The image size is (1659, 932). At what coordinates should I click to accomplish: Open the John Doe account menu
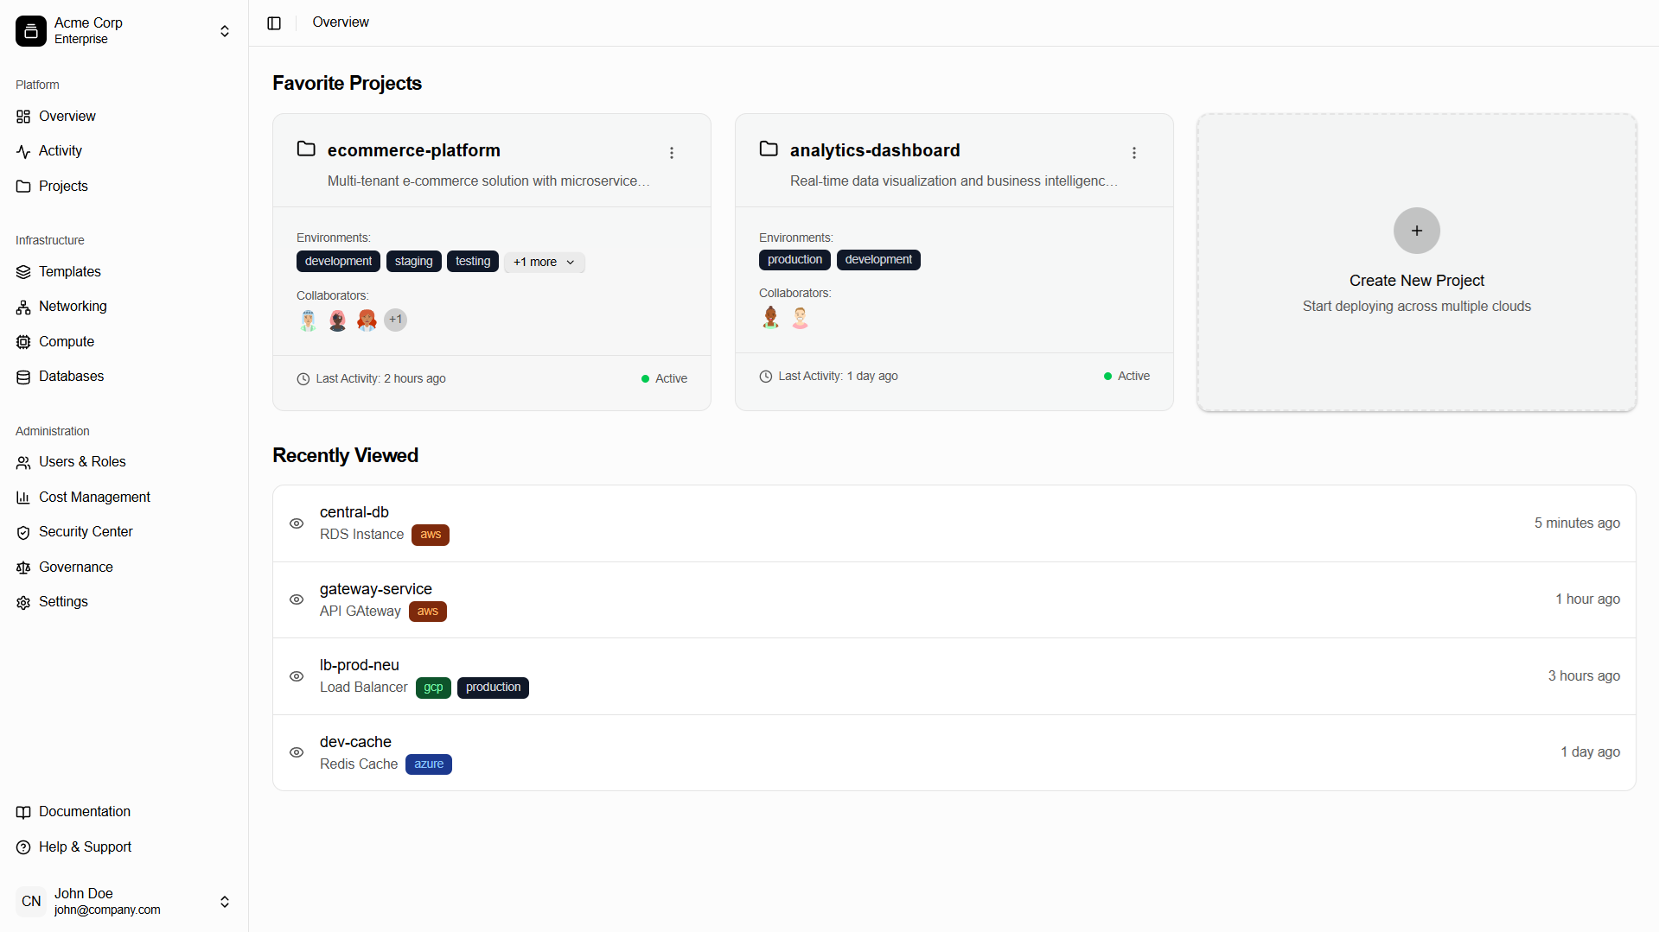pos(224,902)
